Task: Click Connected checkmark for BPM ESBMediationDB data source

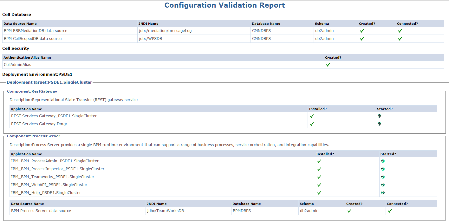Action: click(400, 31)
